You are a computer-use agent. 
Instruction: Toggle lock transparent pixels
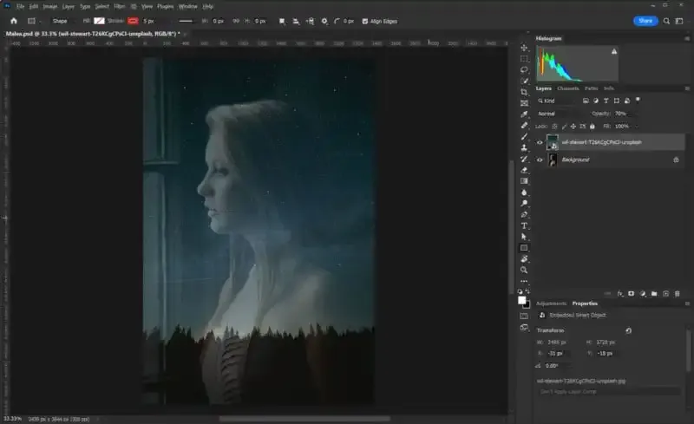[x=554, y=126]
